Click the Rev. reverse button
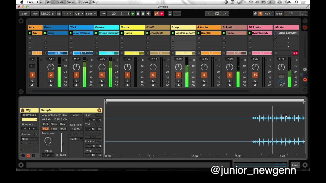The width and height of the screenshot is (326, 183). click(63, 124)
